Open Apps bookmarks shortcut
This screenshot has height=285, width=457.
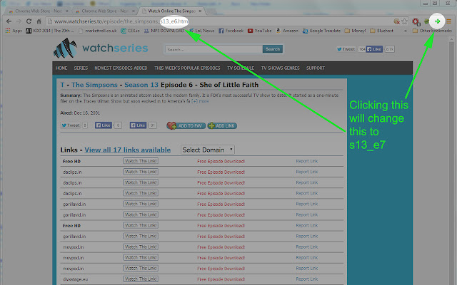[14, 31]
